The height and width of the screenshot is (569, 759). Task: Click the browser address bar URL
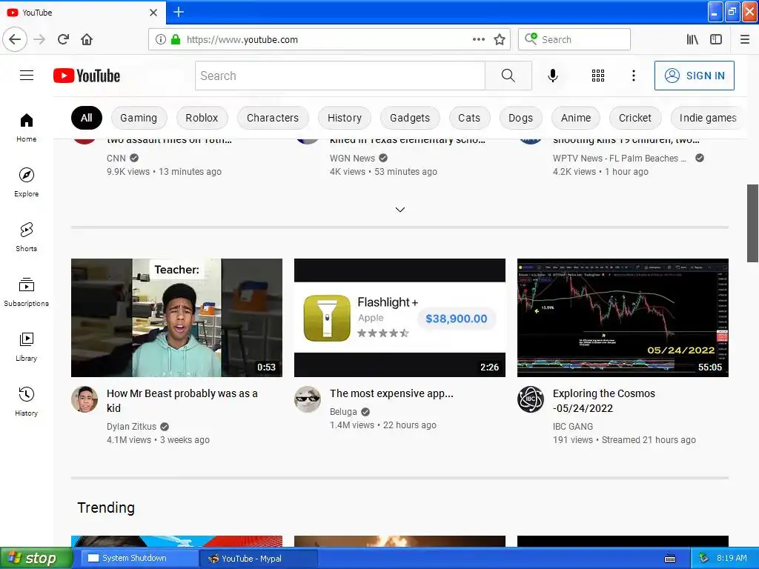point(242,40)
